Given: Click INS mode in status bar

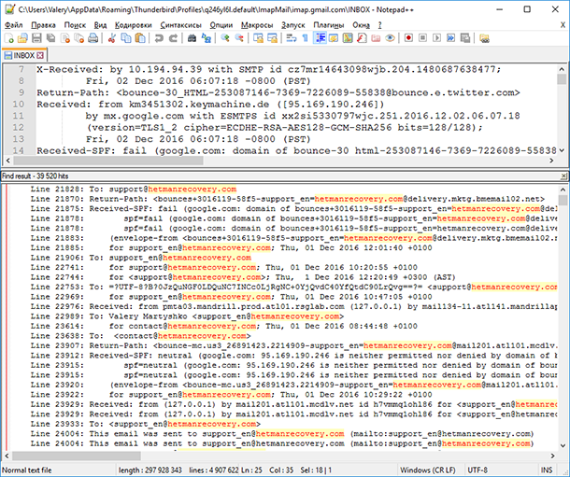Looking at the screenshot, I should click(547, 470).
